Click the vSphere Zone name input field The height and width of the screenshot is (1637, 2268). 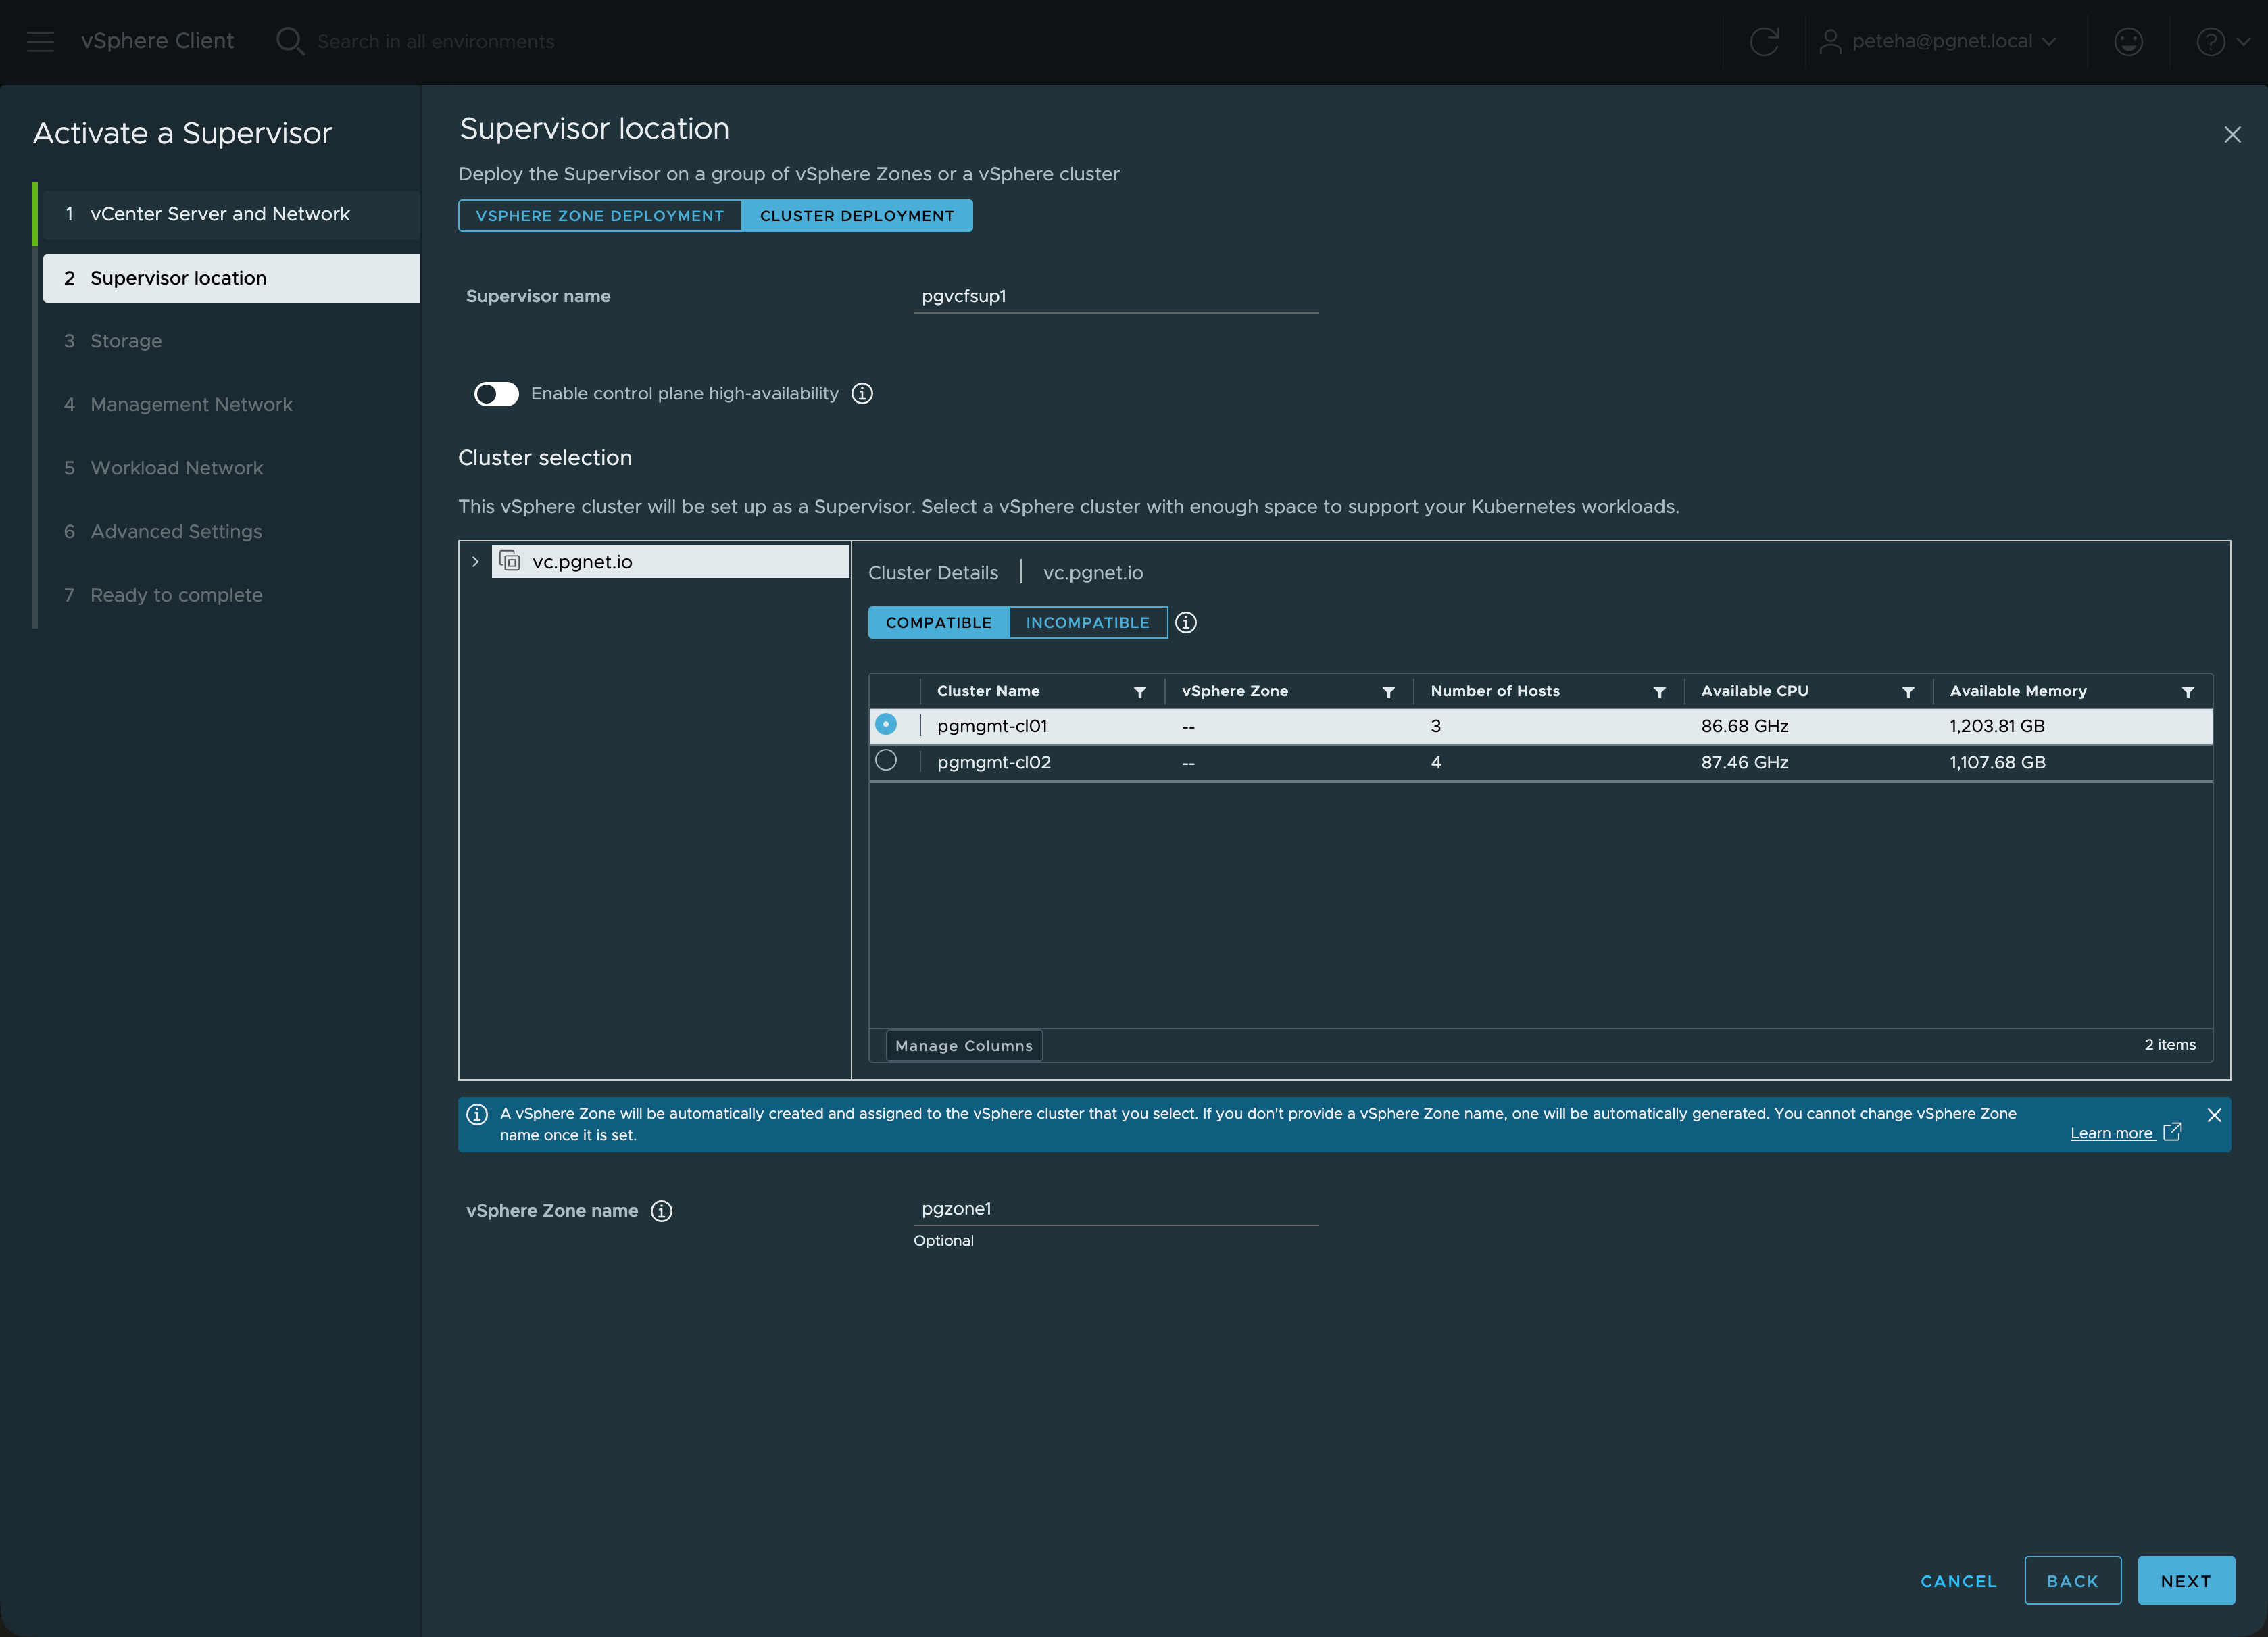pos(1116,1209)
